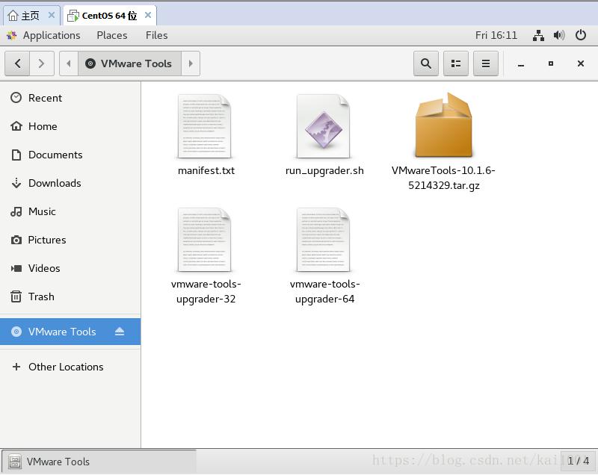Click the clock showing Fri 16:11
598x475 pixels.
coord(496,35)
